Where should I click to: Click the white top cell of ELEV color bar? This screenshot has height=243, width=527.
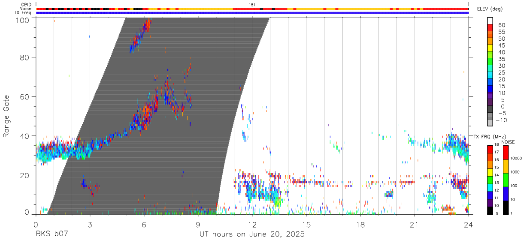490,21
